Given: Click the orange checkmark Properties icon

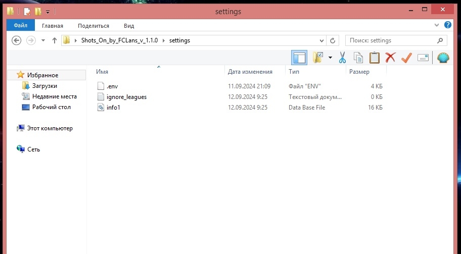Looking at the screenshot, I should pos(406,58).
